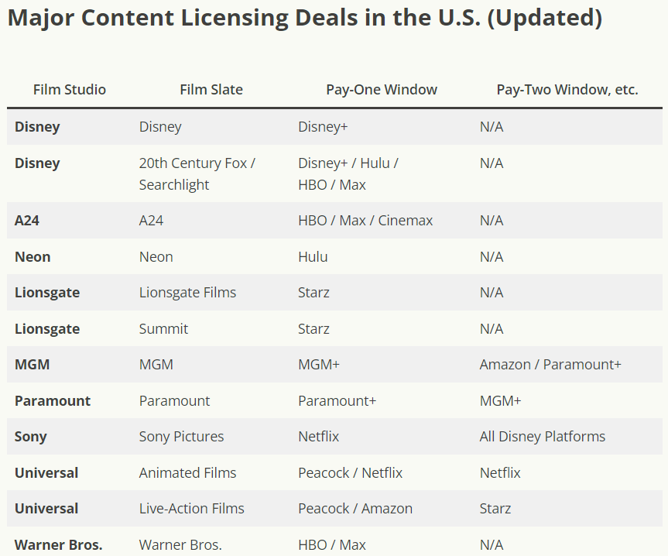Click the bold Paramount studio name
Screen dimensions: 668x556
(53, 401)
